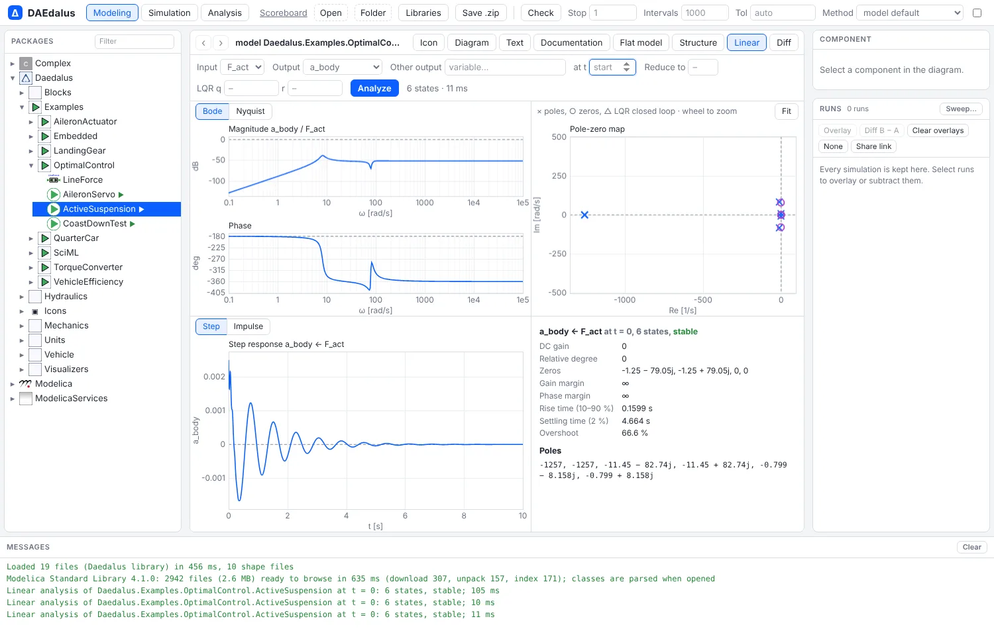Click the packages Filter field

[135, 41]
